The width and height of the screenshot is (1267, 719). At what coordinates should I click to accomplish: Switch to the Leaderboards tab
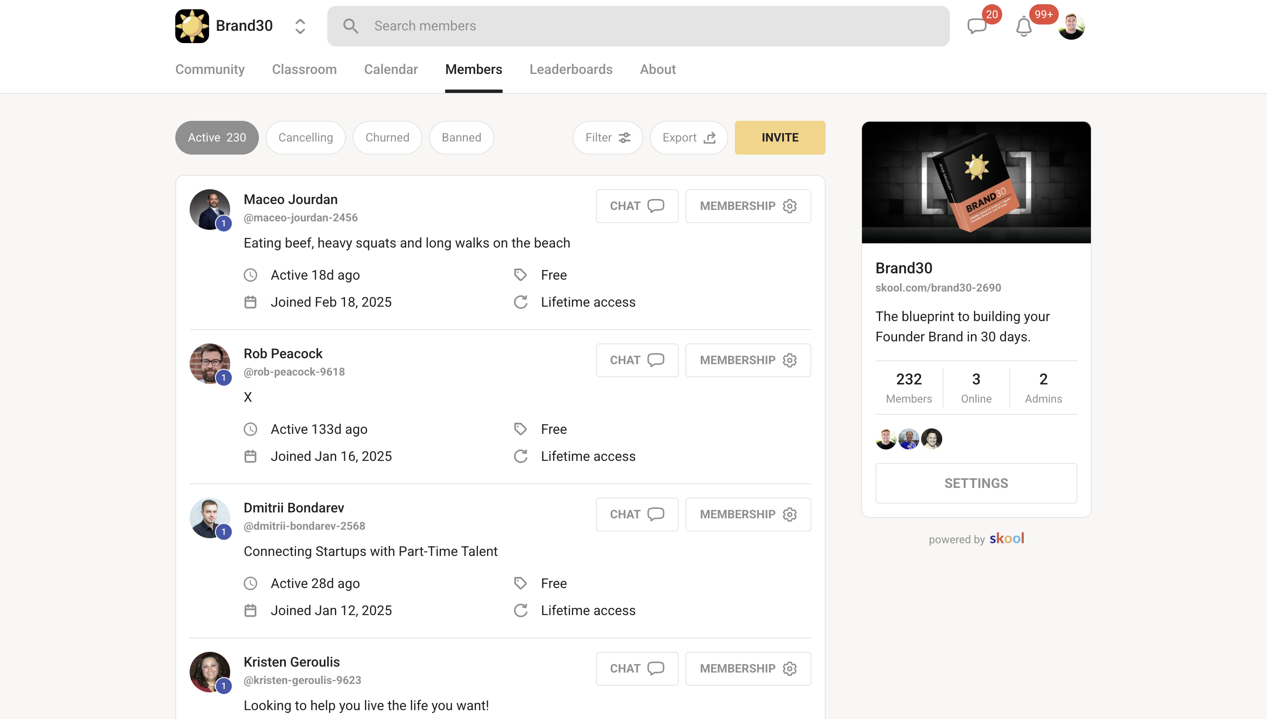pyautogui.click(x=571, y=70)
